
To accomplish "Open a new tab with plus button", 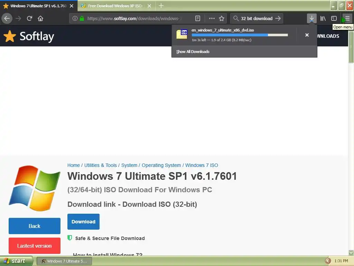I will (161, 6).
